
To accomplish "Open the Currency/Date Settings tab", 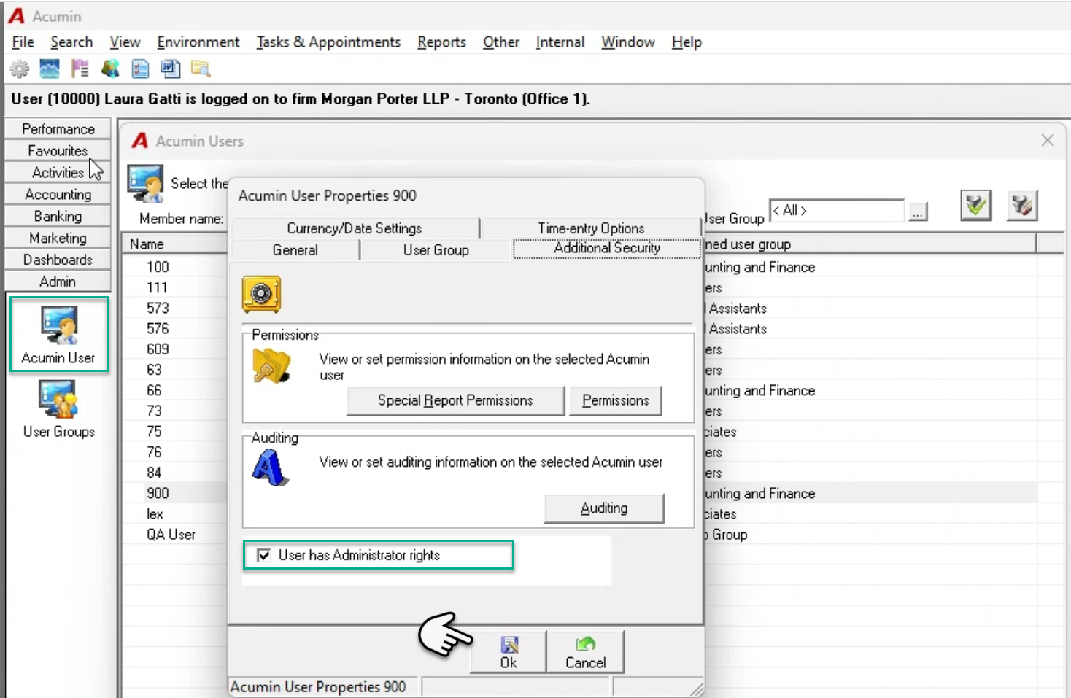I will pyautogui.click(x=355, y=228).
